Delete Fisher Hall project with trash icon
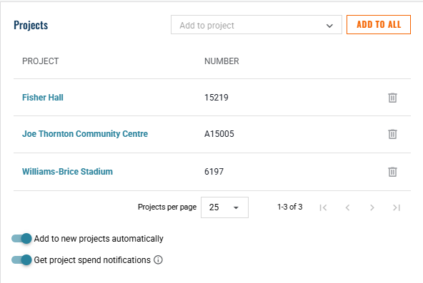 coord(392,98)
